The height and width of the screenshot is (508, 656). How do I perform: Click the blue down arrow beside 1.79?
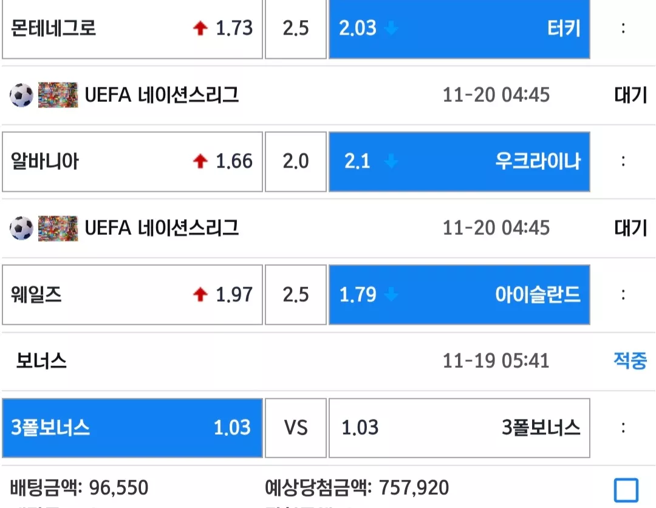pos(391,294)
